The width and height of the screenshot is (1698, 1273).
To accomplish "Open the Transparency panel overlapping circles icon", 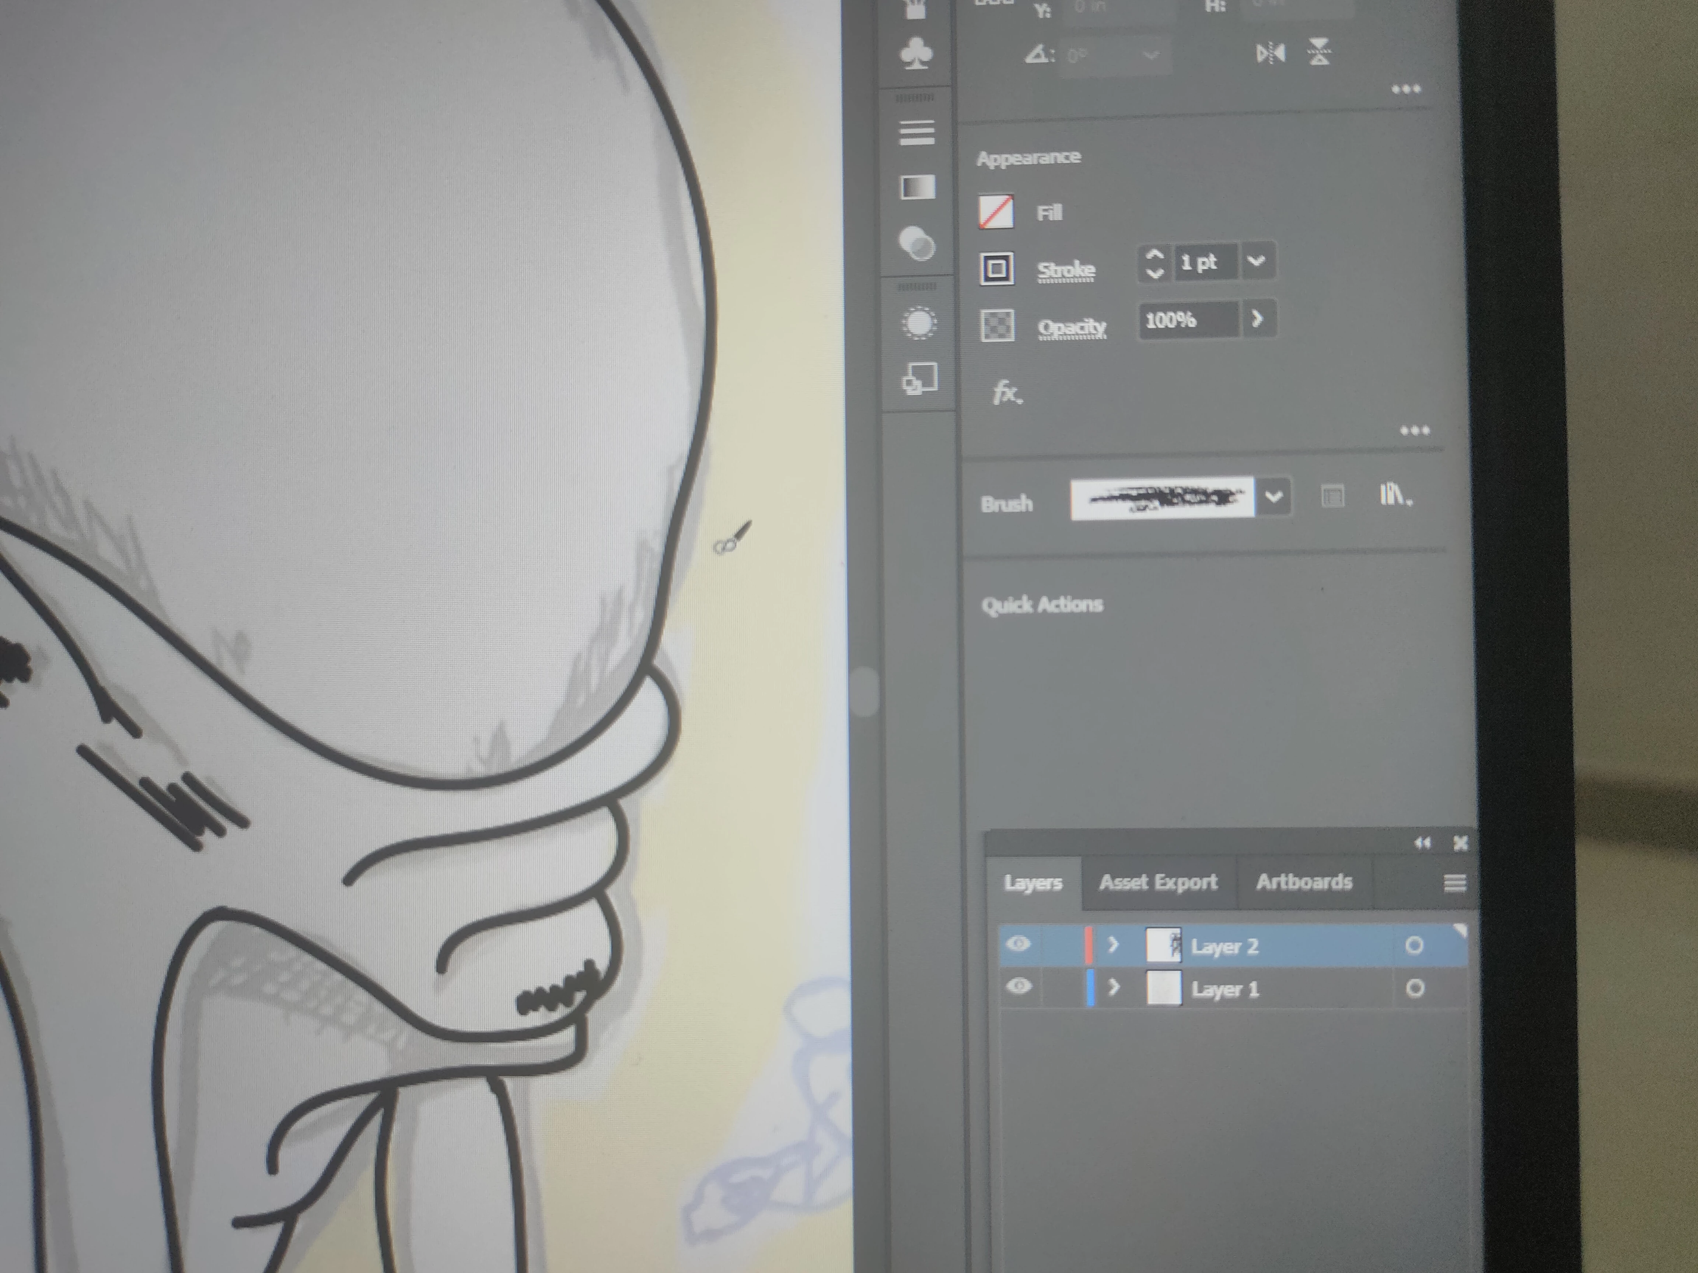I will click(x=916, y=244).
